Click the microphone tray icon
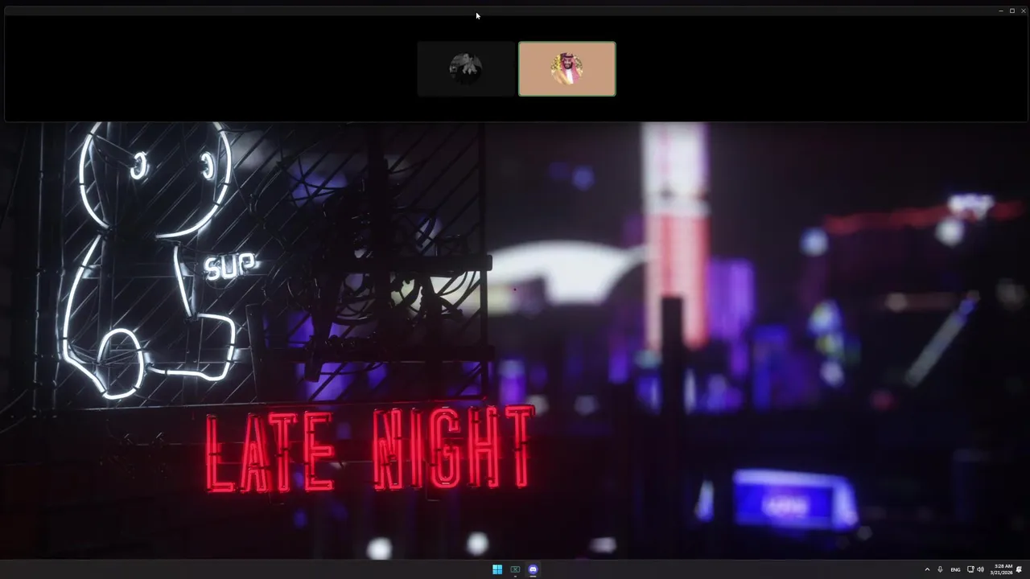Screen dimensions: 1030x579 coord(940,569)
